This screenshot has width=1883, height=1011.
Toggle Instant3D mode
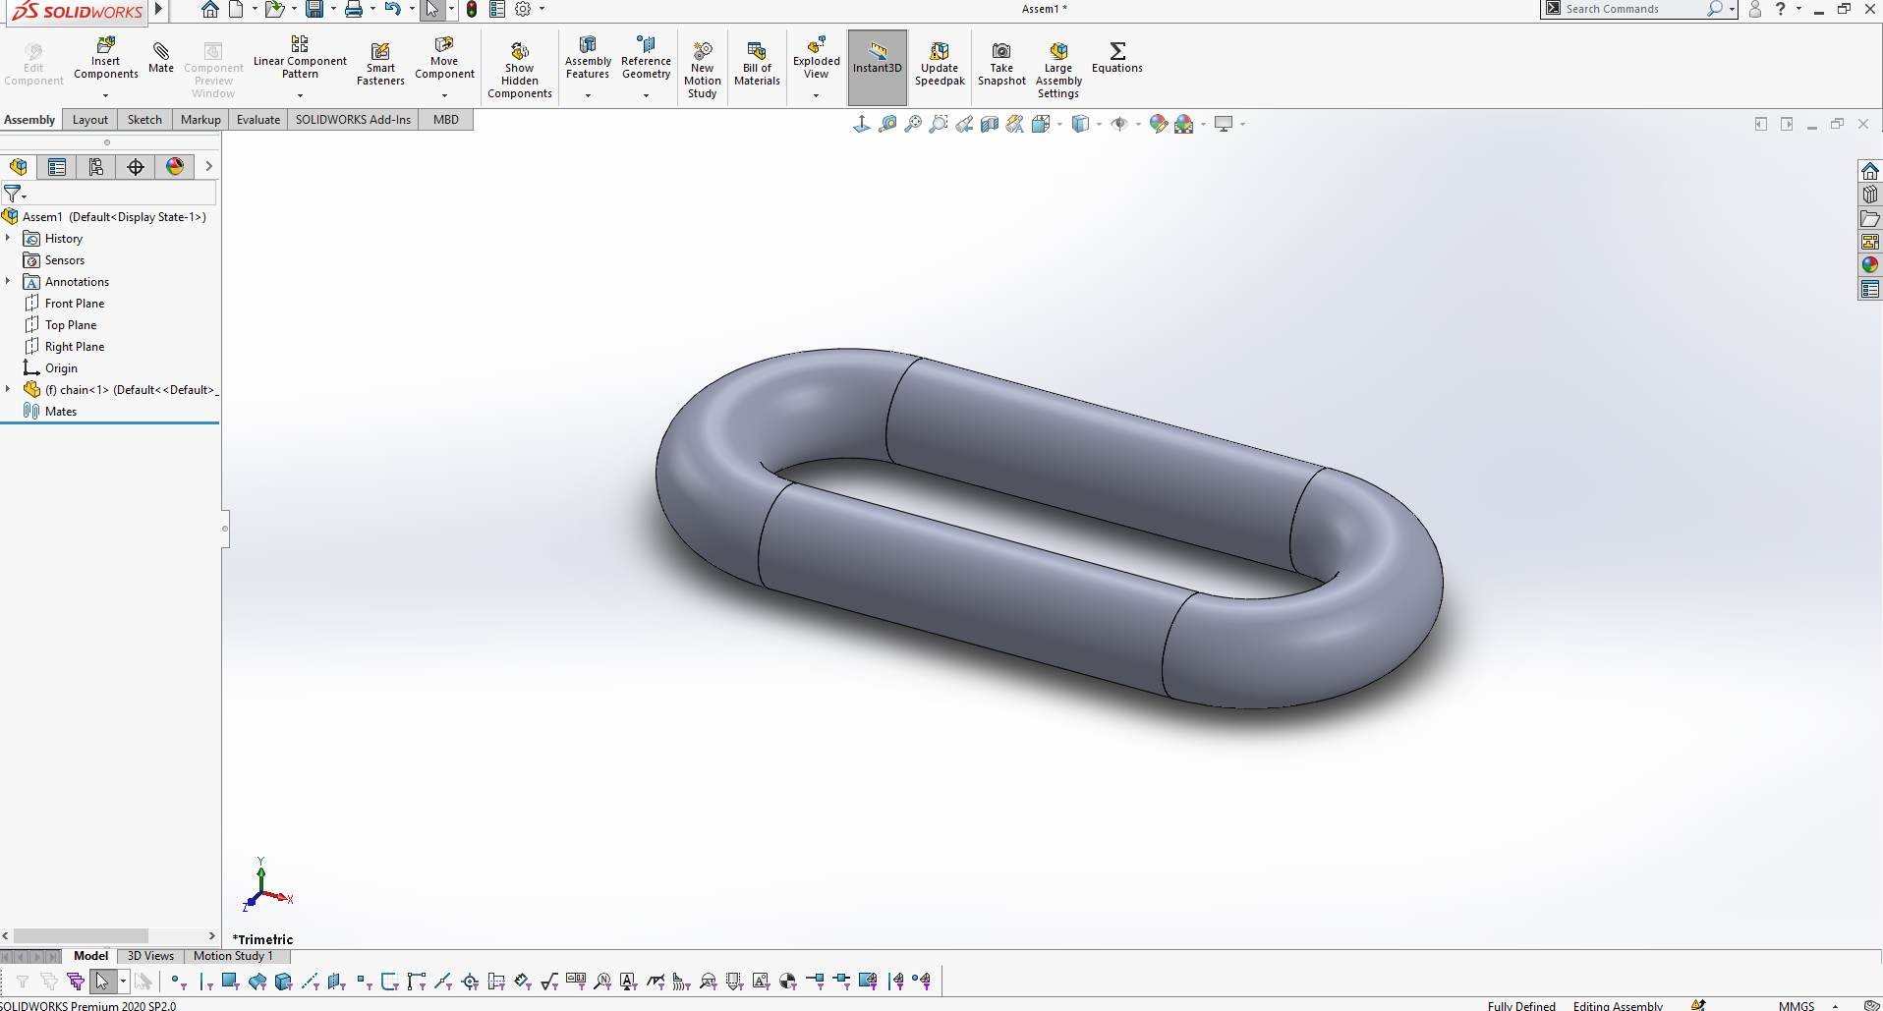click(x=878, y=68)
